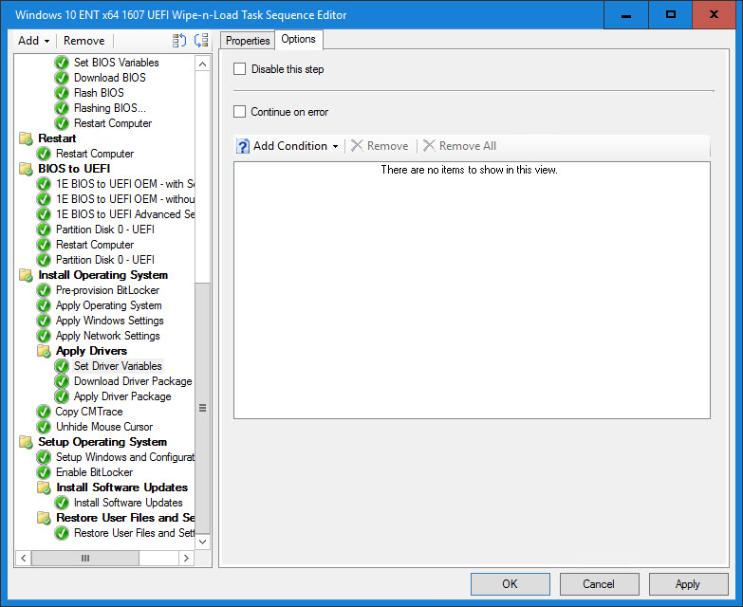Click the Cancel button
The image size is (743, 607).
pos(599,584)
